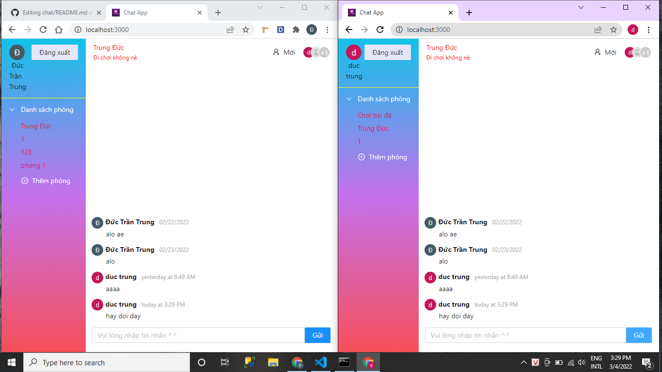The image size is (662, 372).
Task: Click the 'Đ' sidebar profile avatar
Action: tap(16, 52)
